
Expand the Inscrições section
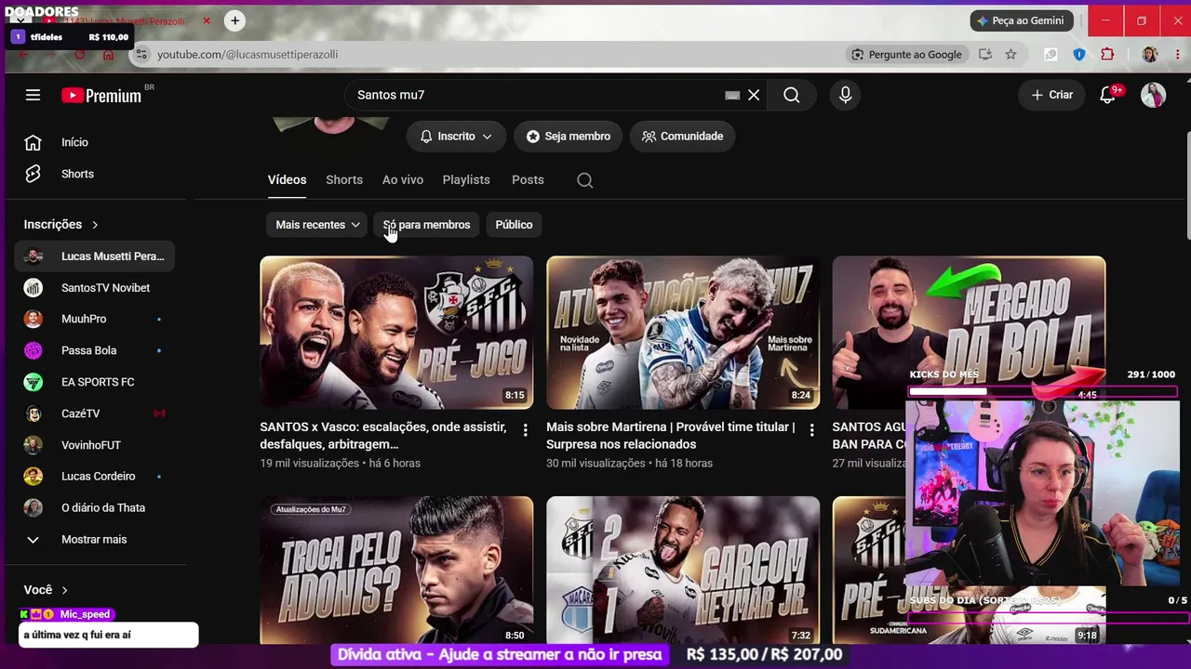[x=61, y=225]
